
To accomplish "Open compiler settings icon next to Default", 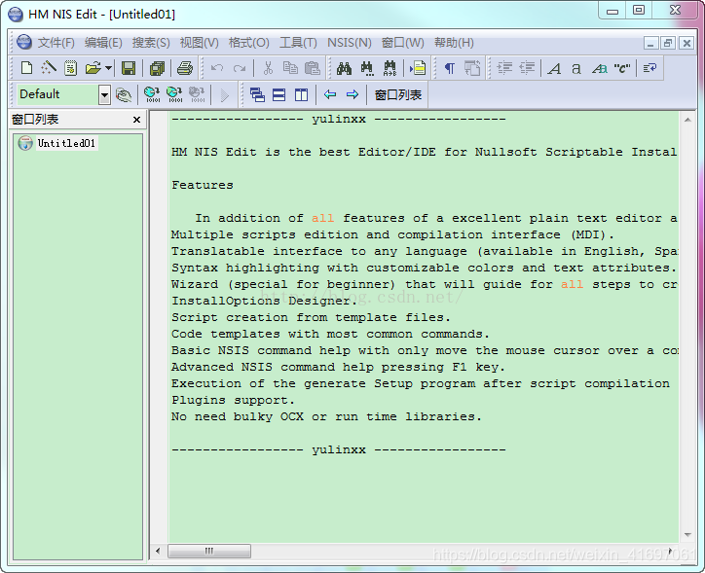I will tap(124, 94).
